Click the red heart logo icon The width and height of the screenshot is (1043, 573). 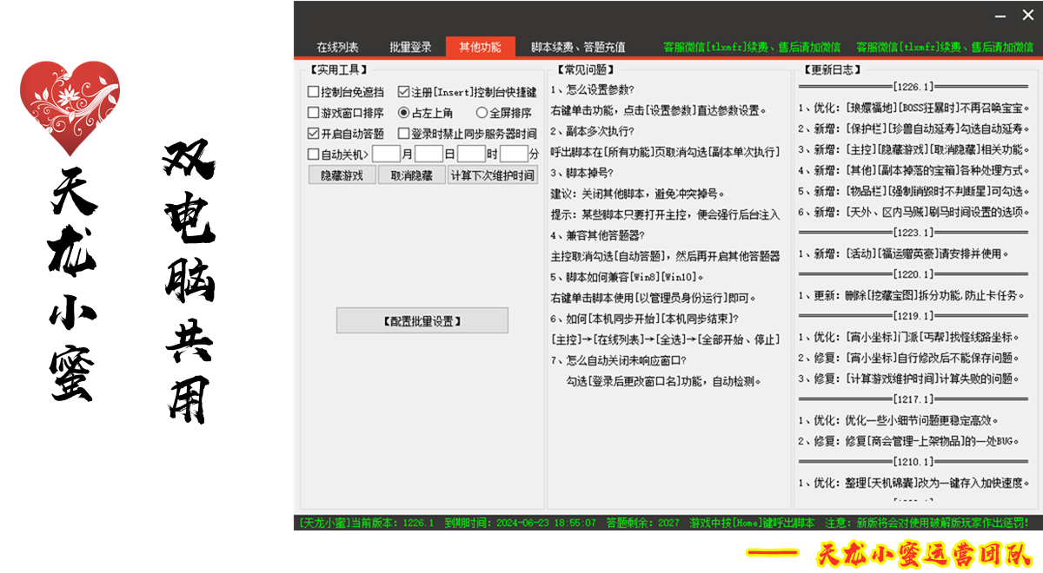70,107
